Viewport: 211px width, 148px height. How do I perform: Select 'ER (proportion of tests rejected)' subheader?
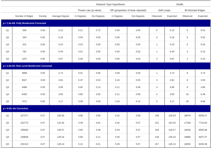(x=128, y=10)
